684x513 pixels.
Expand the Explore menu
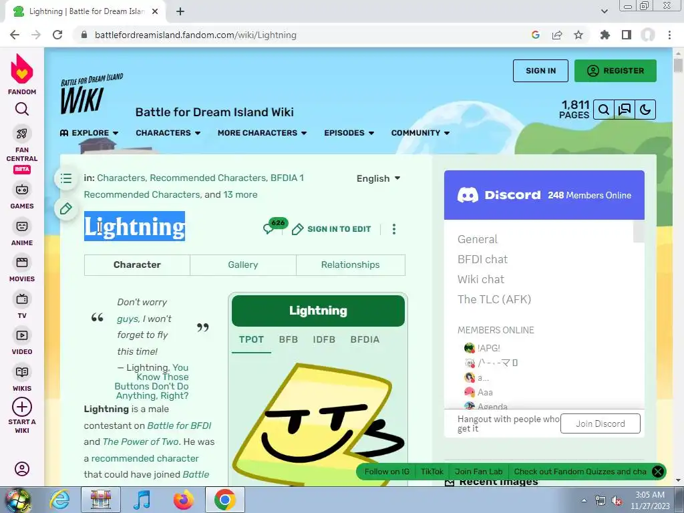(89, 133)
